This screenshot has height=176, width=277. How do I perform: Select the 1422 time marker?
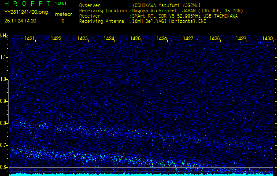point(56,39)
